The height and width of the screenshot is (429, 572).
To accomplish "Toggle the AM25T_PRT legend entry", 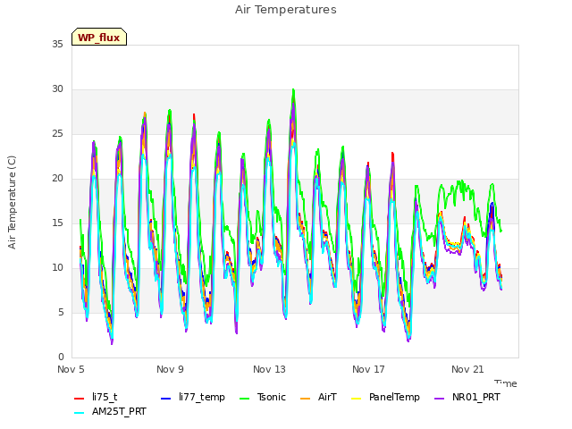I will [x=110, y=412].
